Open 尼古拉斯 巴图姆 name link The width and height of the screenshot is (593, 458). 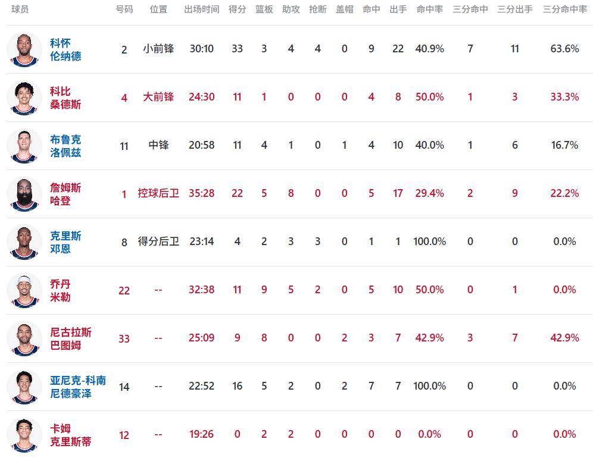coord(71,339)
